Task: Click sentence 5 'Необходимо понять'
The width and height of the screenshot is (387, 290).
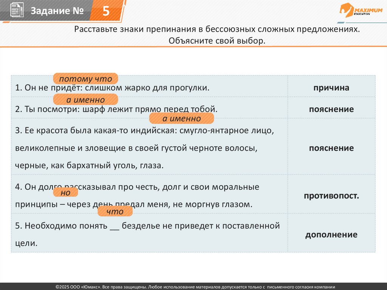Action: pos(147,226)
